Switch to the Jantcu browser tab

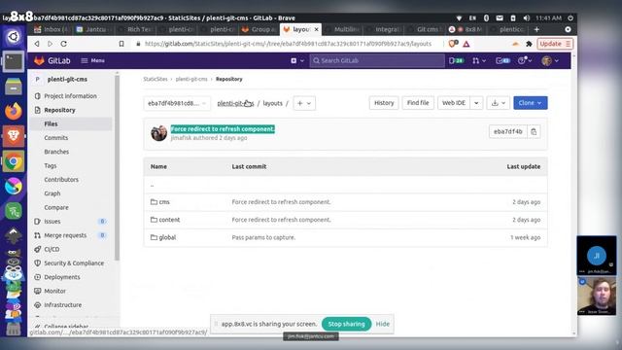click(92, 29)
